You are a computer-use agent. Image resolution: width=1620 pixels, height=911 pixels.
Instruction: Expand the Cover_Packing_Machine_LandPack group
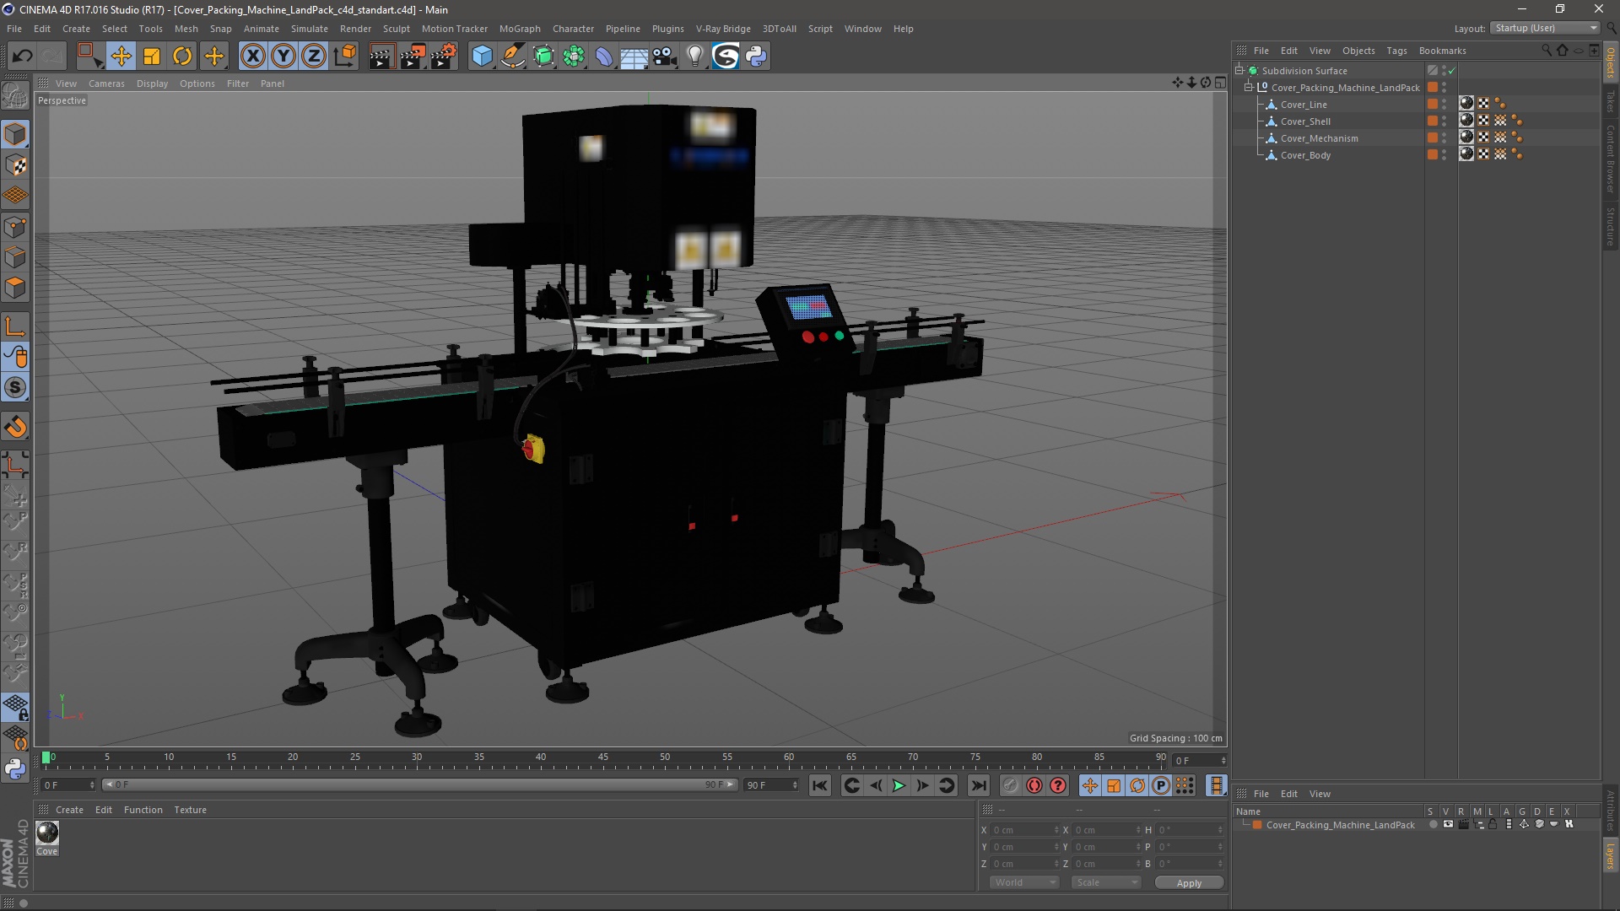(x=1249, y=87)
